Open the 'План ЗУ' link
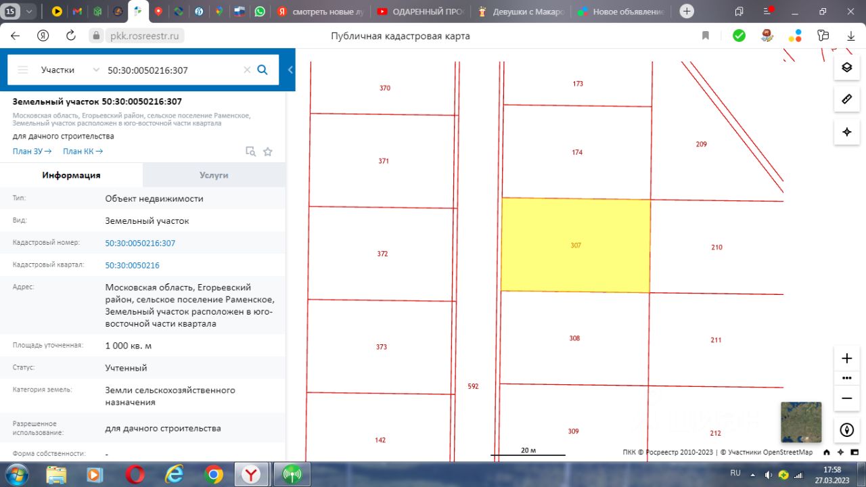The image size is (866, 487). [x=32, y=152]
